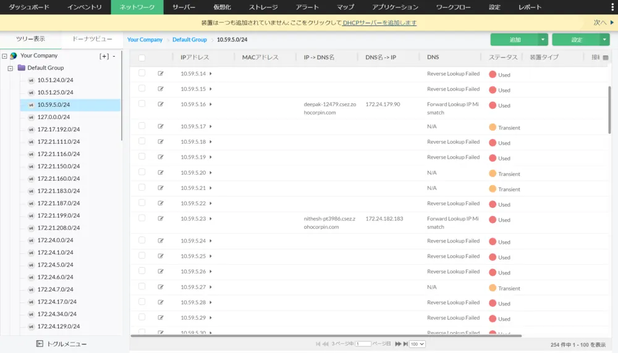Edit entry 10.59.5.21 using pencil icon
The width and height of the screenshot is (618, 353).
161,188
